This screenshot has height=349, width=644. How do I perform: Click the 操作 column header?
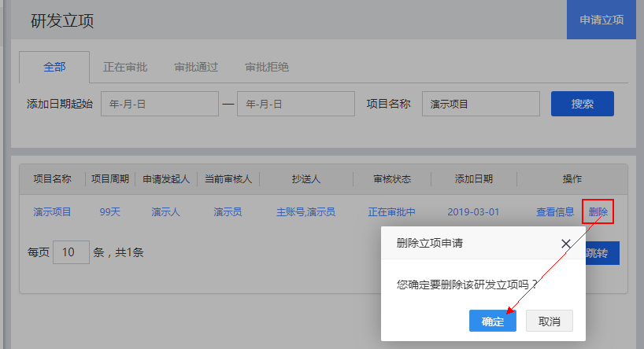click(x=572, y=178)
